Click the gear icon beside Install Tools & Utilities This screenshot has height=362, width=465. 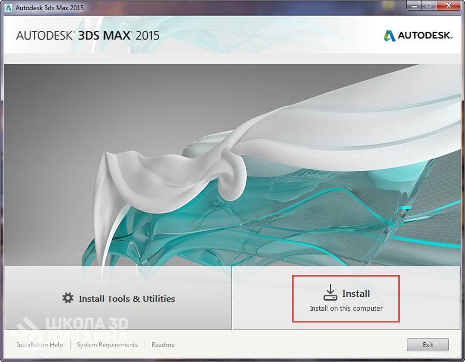click(68, 298)
